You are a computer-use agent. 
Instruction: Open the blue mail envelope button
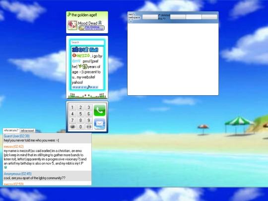click(x=99, y=124)
